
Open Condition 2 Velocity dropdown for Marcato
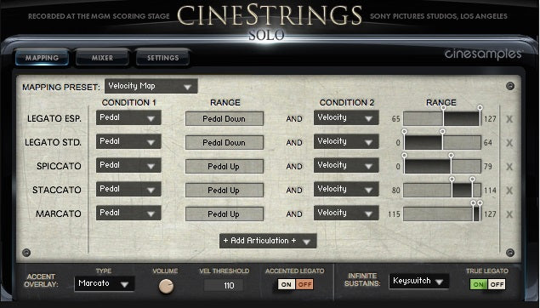(346, 213)
